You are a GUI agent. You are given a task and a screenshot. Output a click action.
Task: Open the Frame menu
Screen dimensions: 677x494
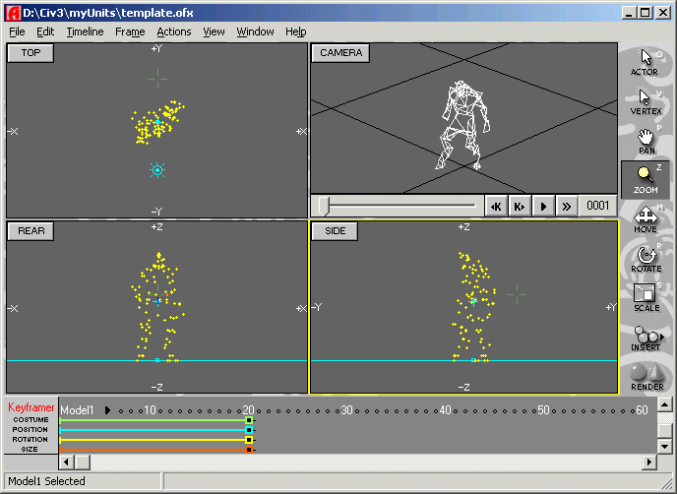[x=130, y=31]
